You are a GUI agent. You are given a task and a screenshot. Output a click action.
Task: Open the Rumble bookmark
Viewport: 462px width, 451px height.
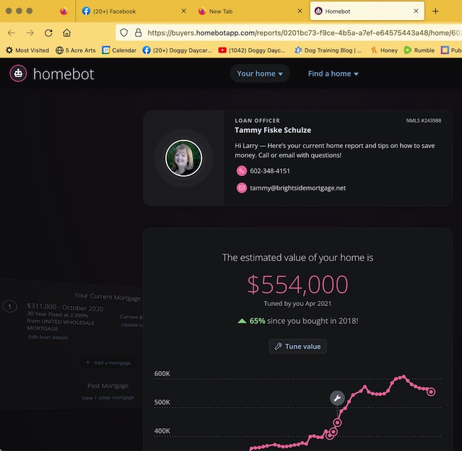pyautogui.click(x=419, y=51)
